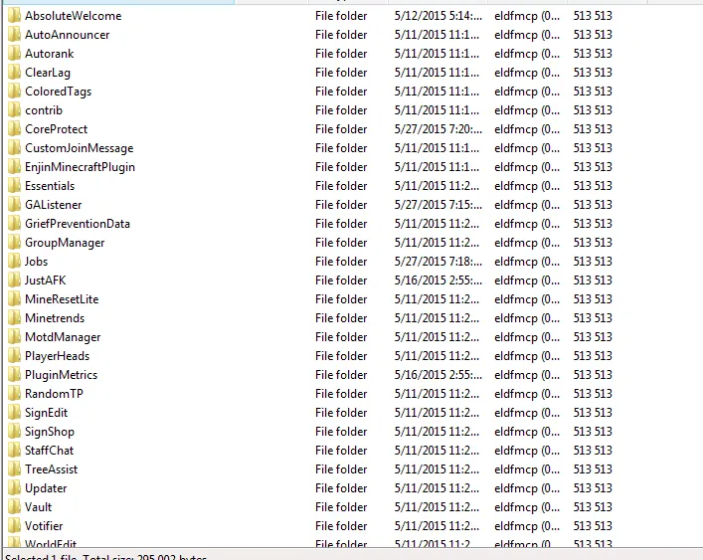Click the StaffChat folder icon
The image size is (703, 560).
(x=14, y=451)
